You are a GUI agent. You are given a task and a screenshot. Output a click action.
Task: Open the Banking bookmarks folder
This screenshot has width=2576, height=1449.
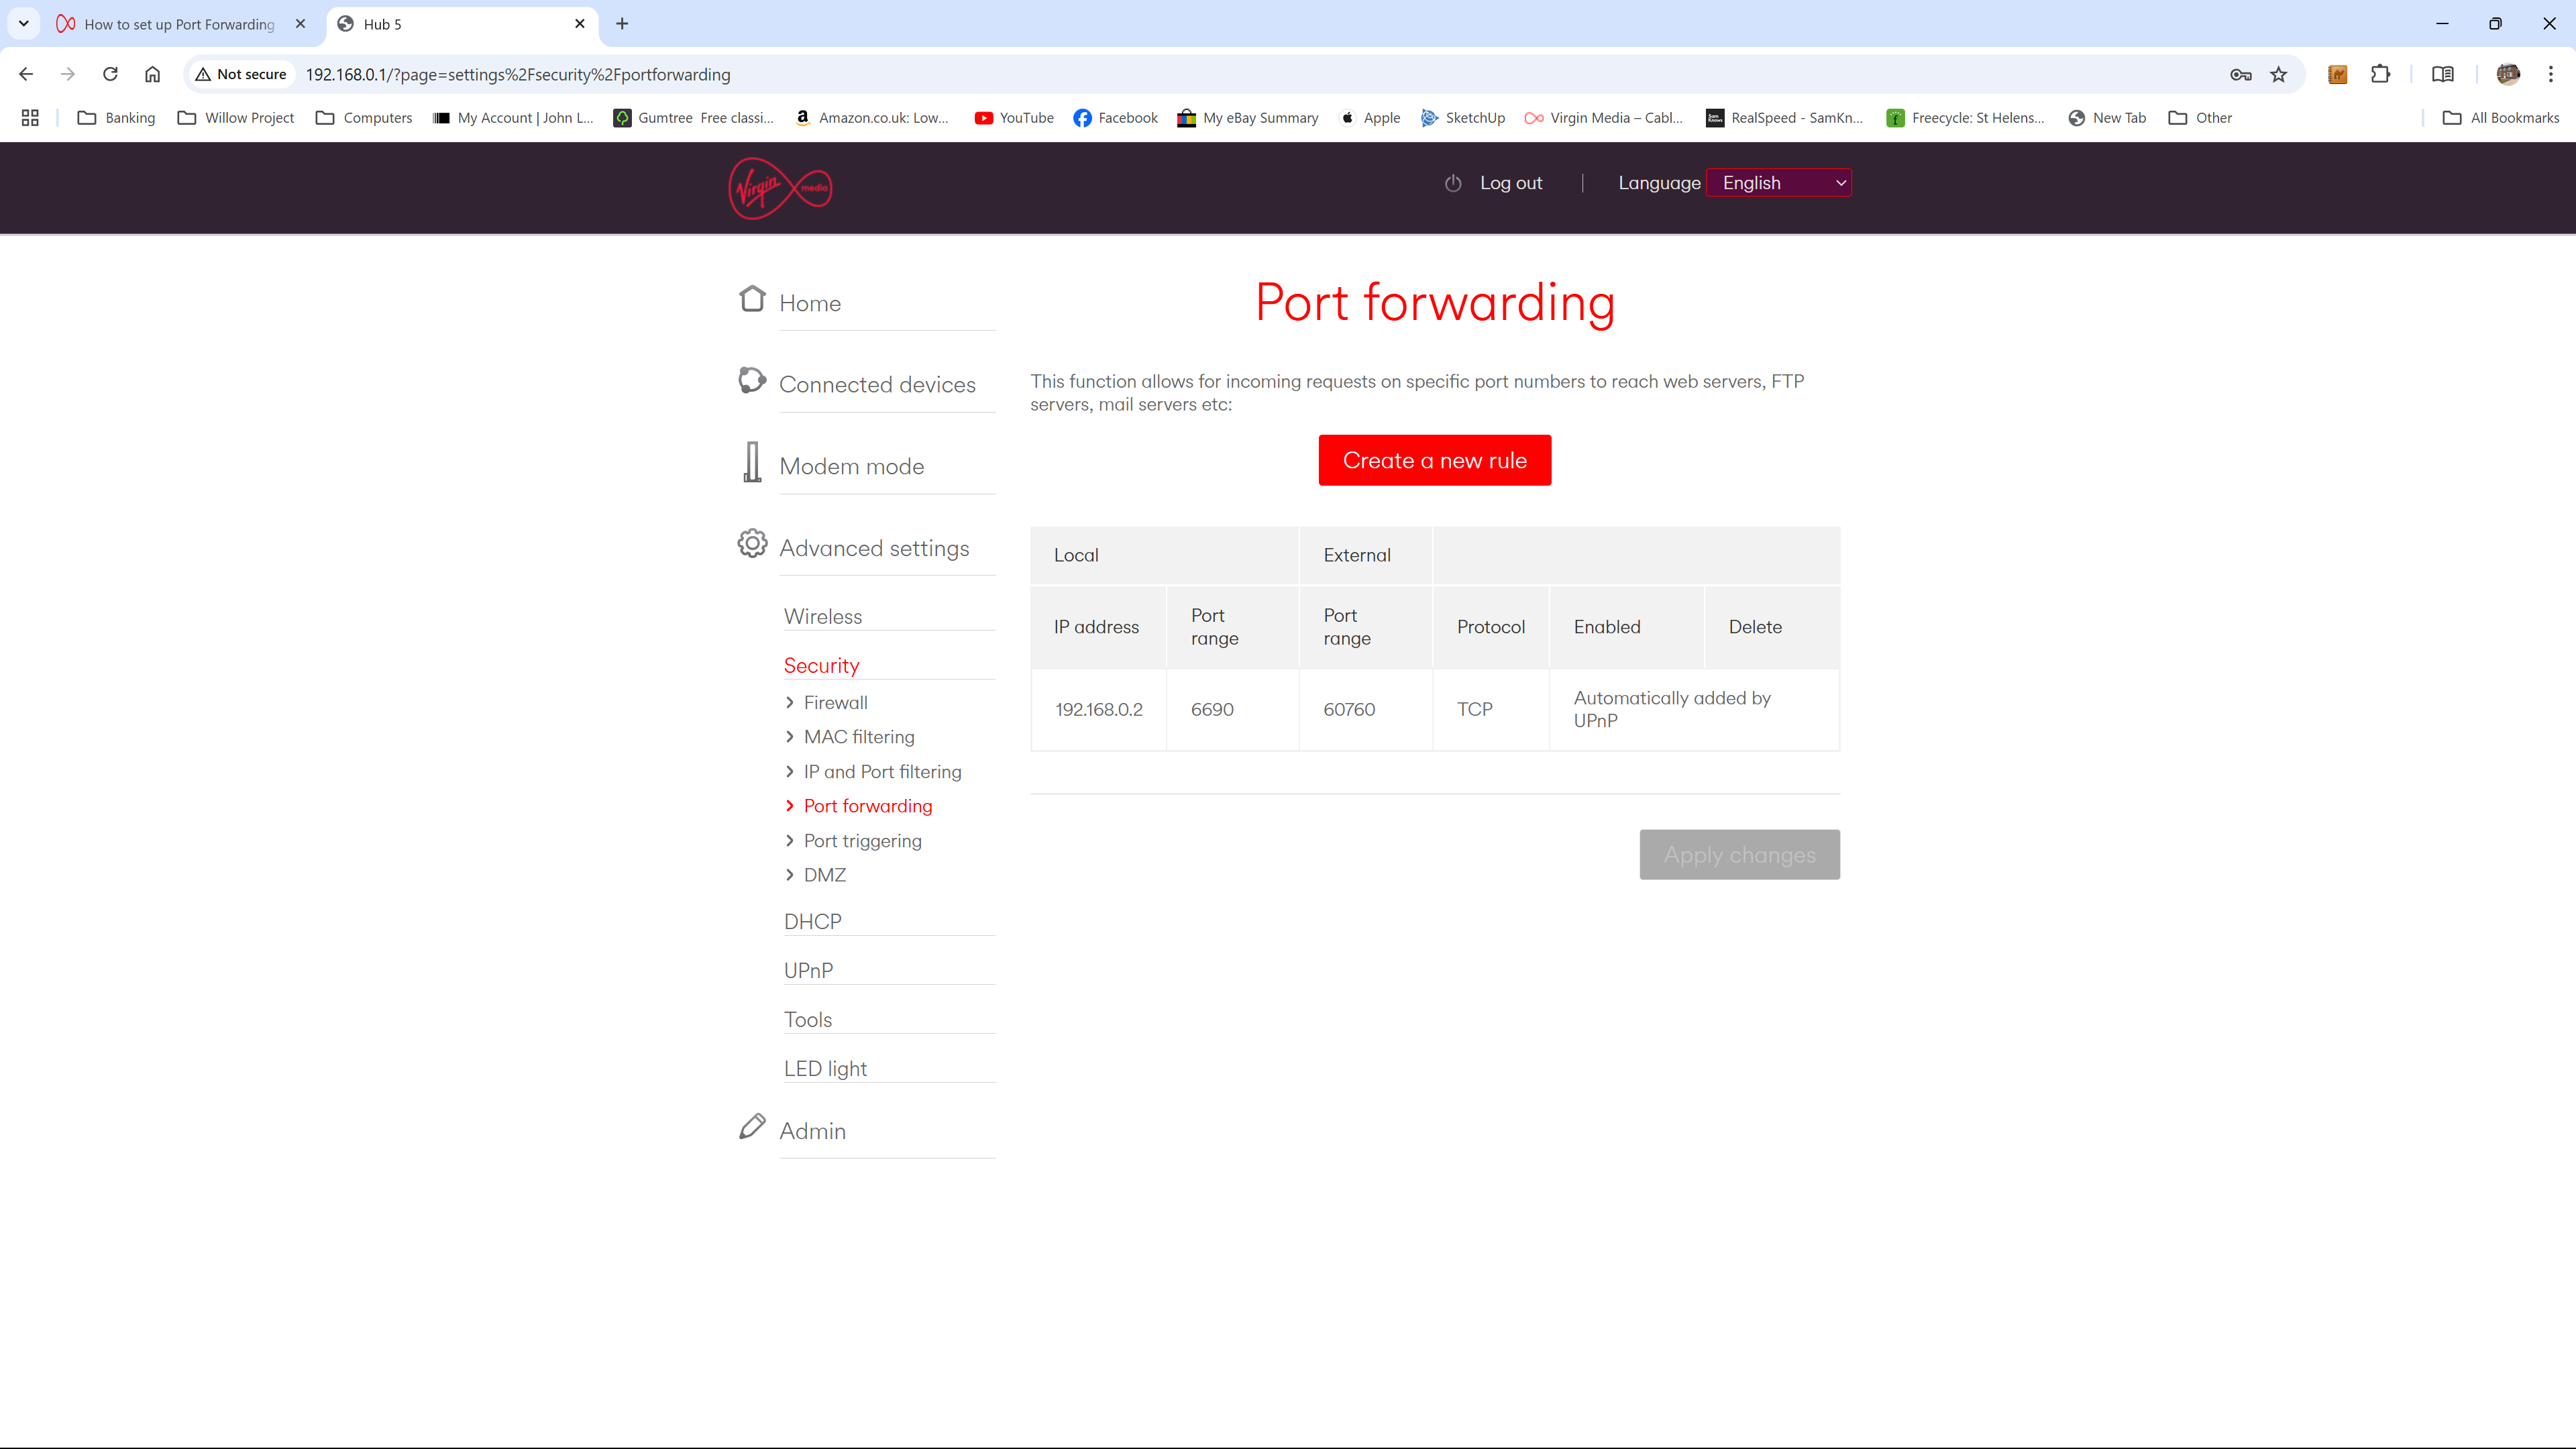[x=116, y=118]
